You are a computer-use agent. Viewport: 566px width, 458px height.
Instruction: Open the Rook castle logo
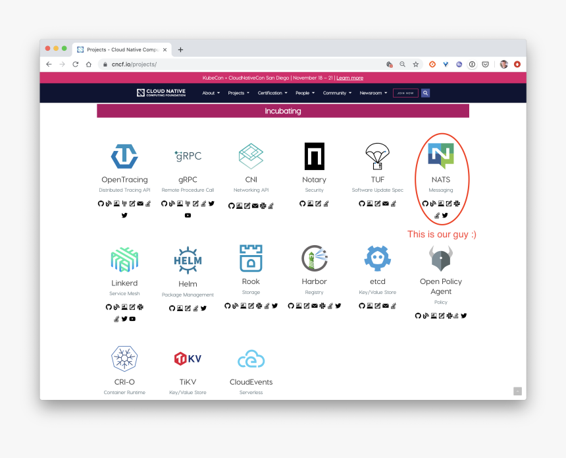[251, 258]
